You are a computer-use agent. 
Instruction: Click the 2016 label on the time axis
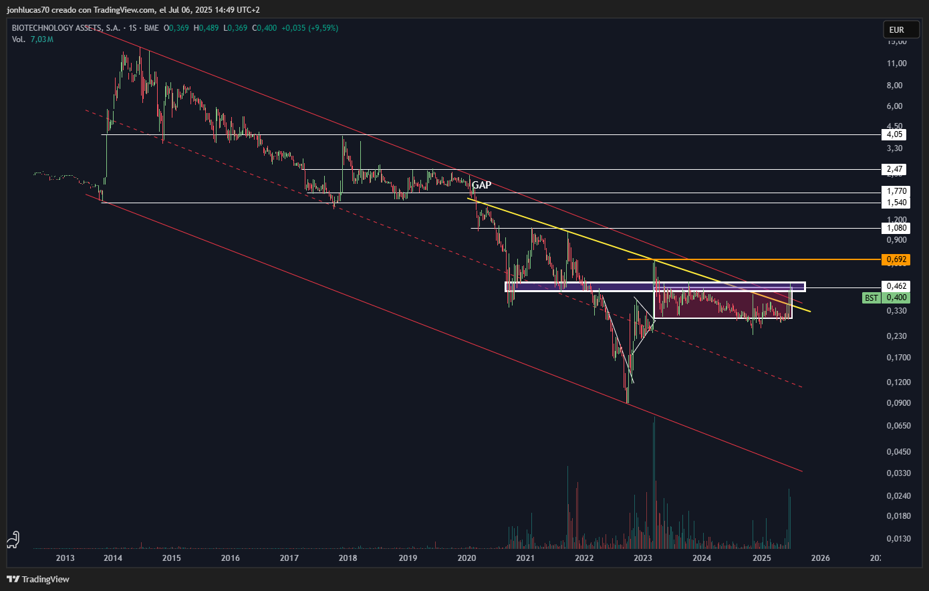coord(231,558)
